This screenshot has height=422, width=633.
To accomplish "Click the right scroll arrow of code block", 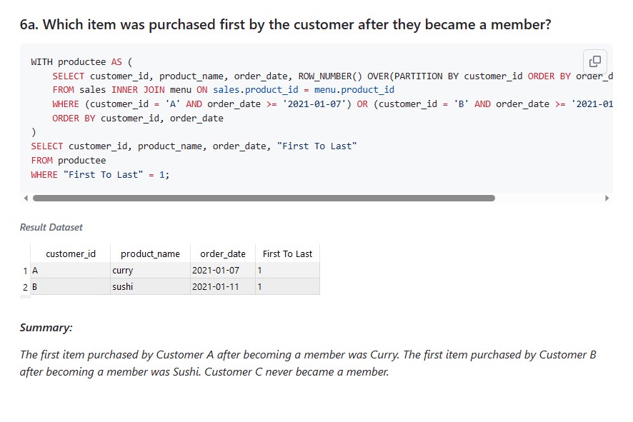I will click(607, 198).
